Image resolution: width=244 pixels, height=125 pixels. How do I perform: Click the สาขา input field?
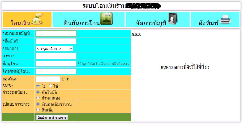56,56
